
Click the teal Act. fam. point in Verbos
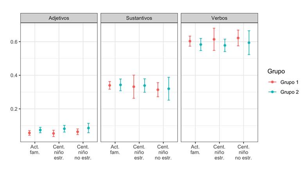click(x=201, y=45)
